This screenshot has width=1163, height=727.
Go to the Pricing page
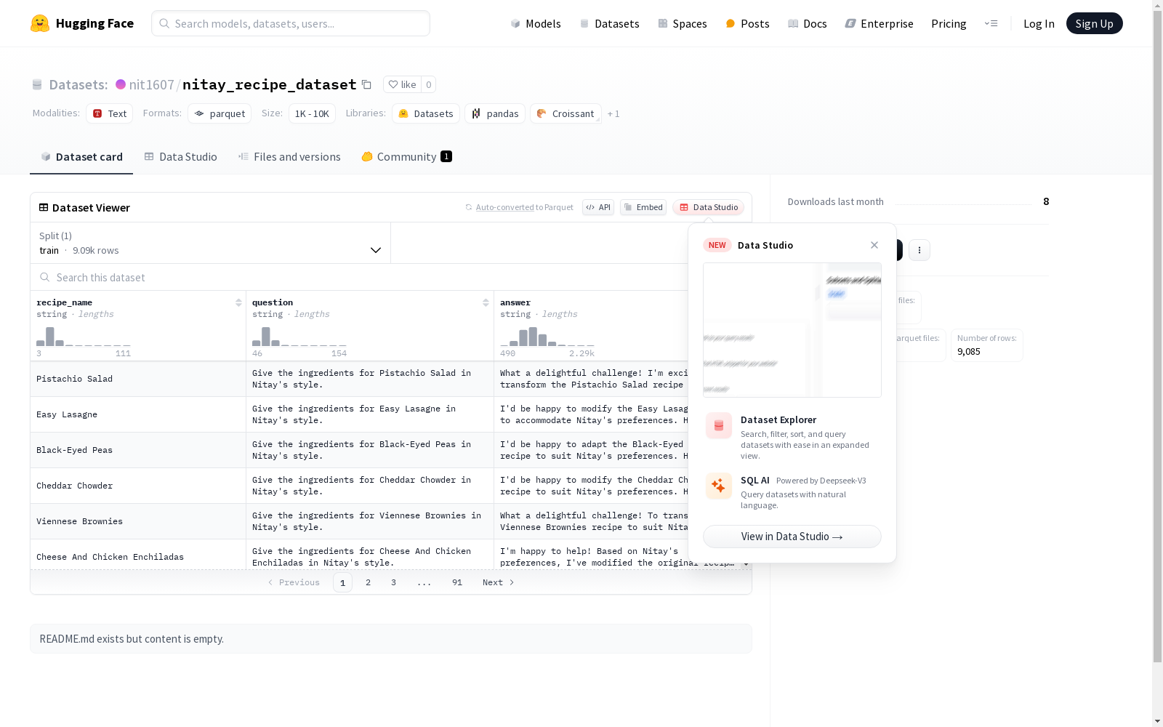tap(949, 23)
